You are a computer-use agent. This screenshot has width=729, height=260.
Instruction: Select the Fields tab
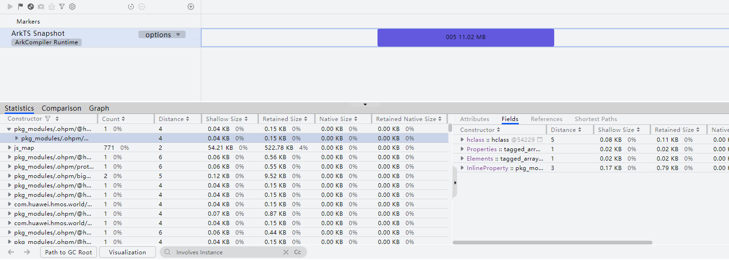click(510, 119)
